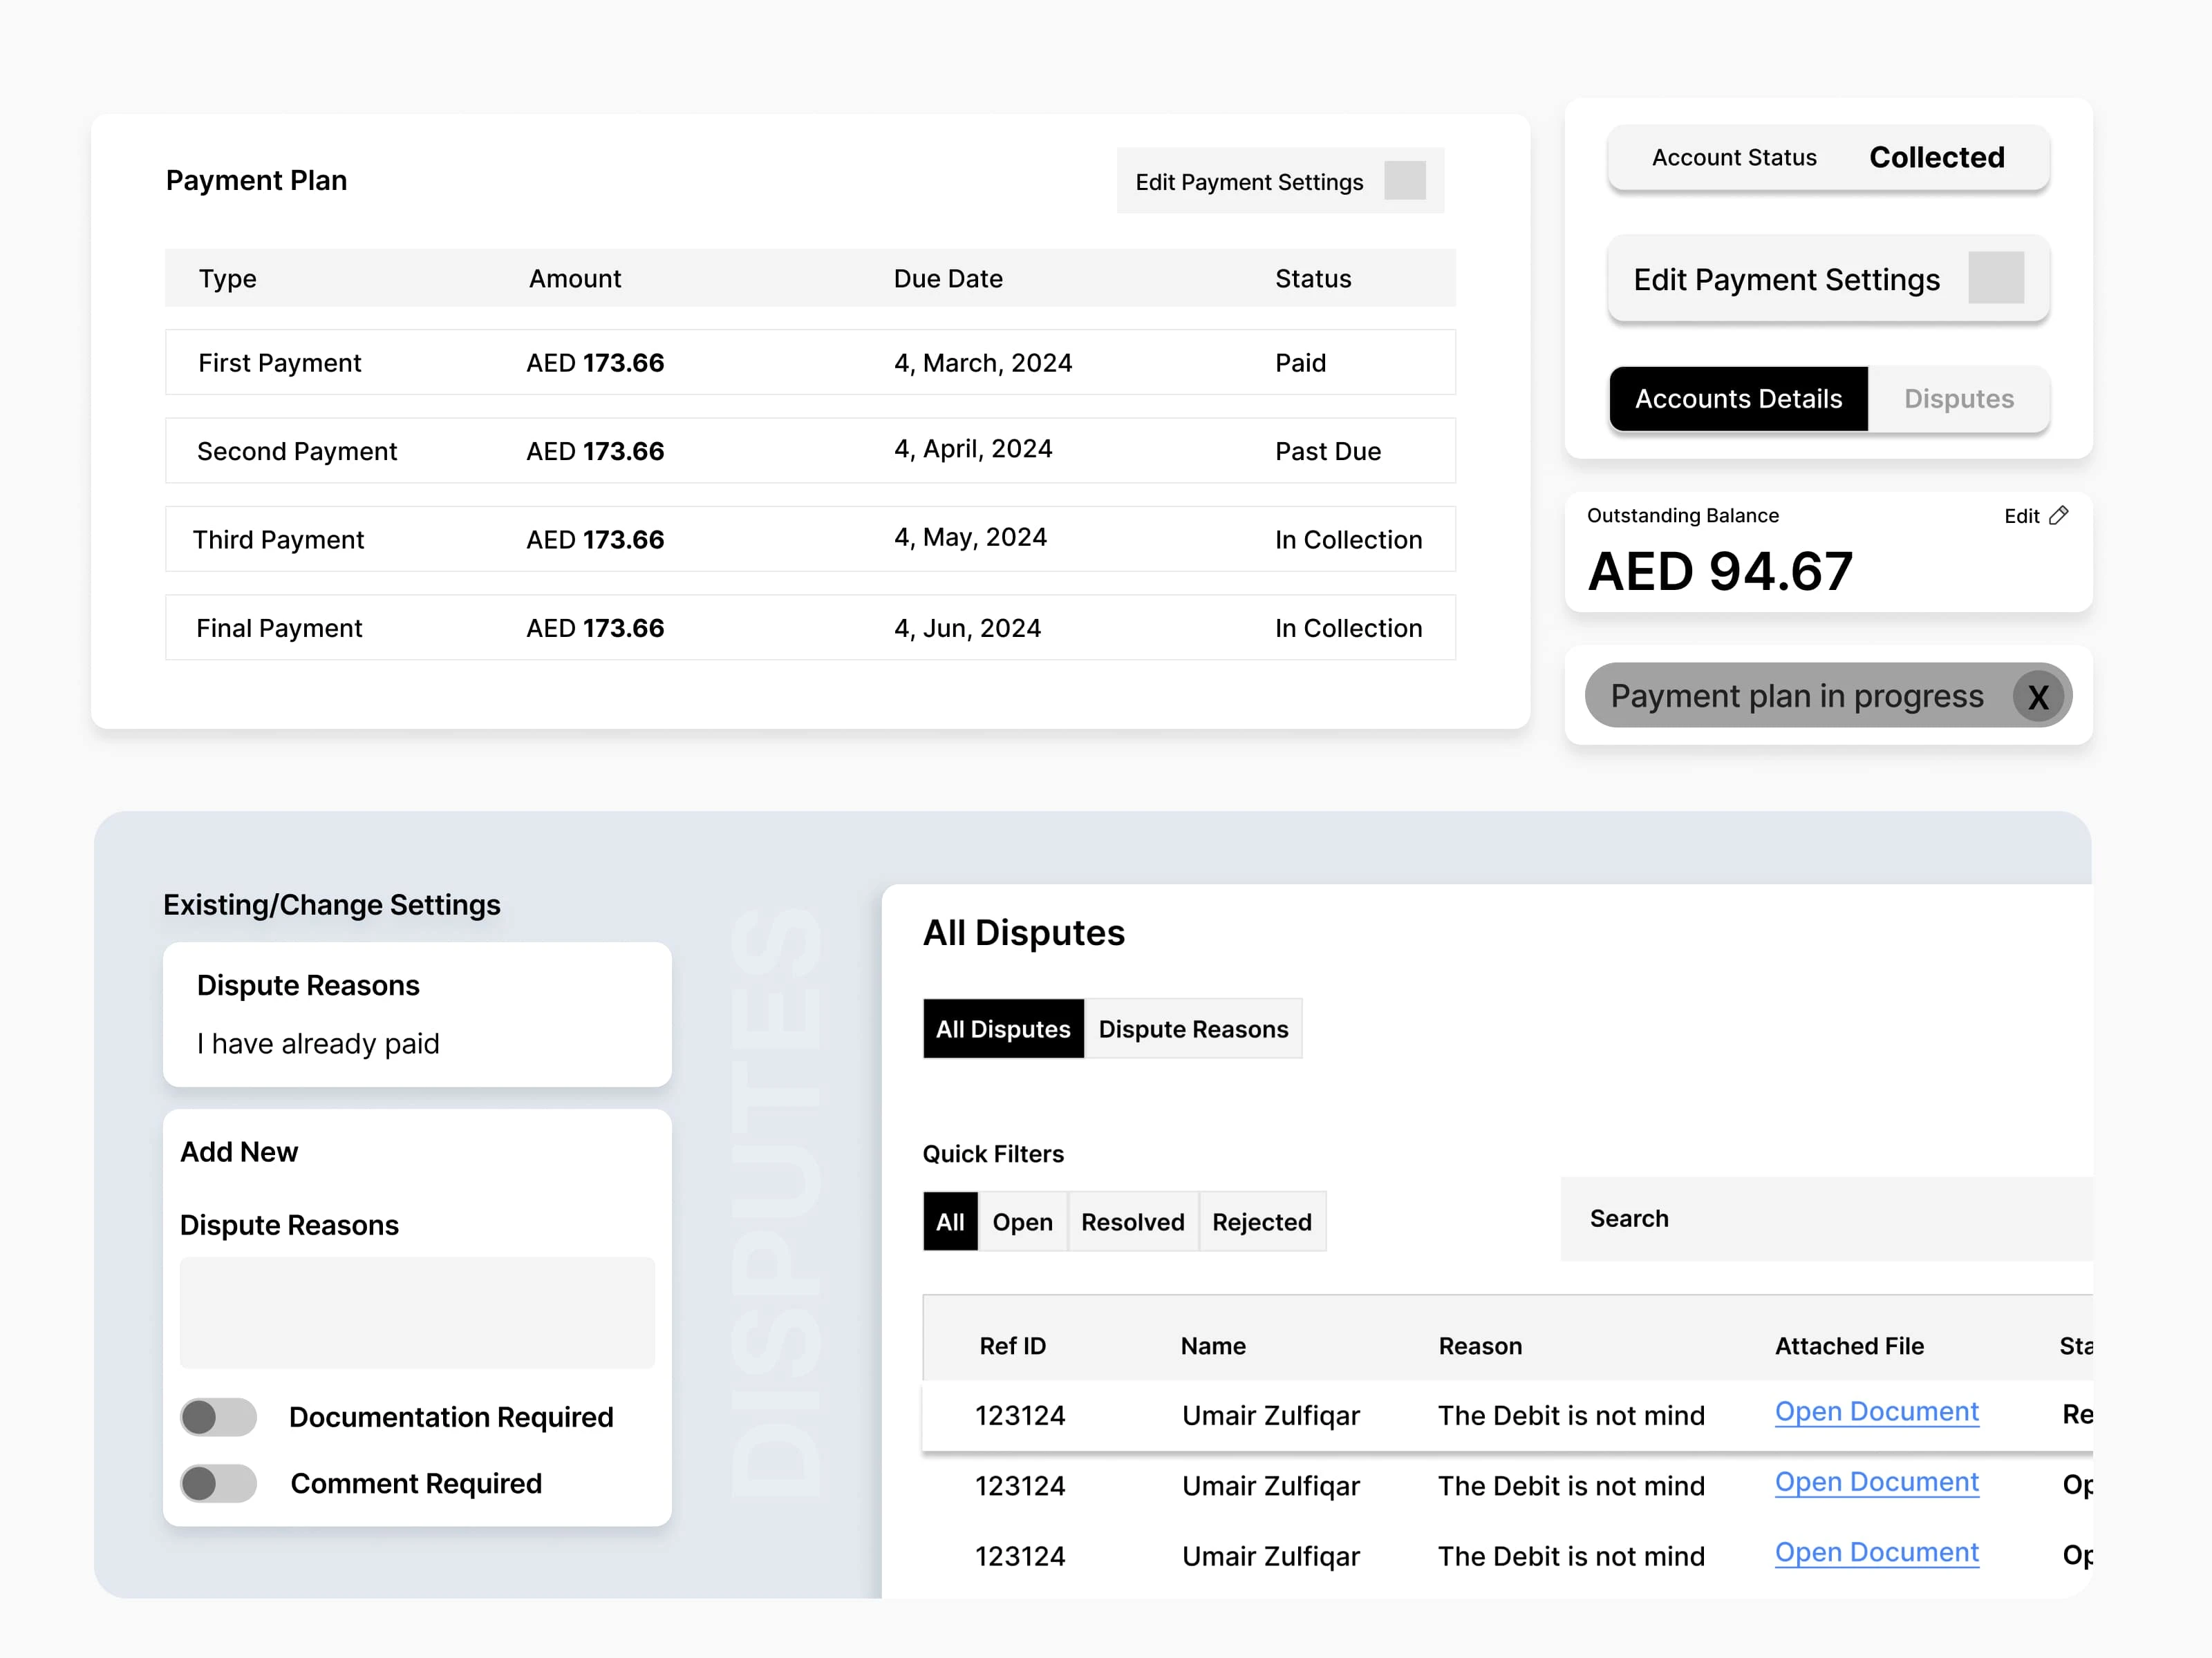Filter disputes by Resolved
This screenshot has width=2212, height=1658.
1132,1221
